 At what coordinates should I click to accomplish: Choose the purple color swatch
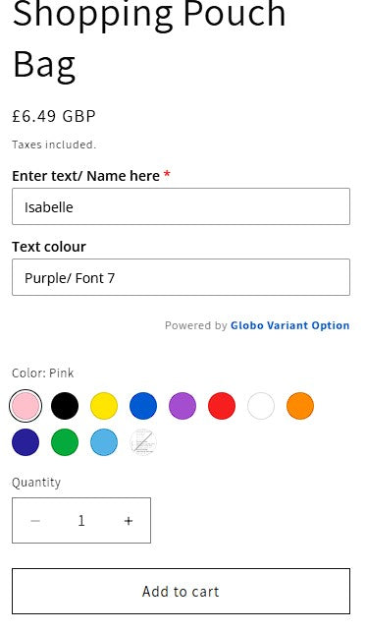[183, 406]
